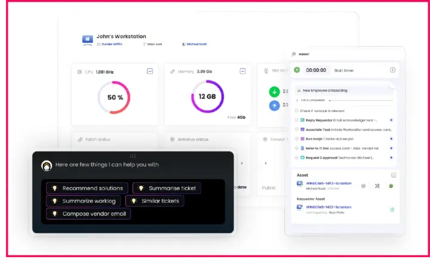Click the 'Requester Asset' heading
The height and width of the screenshot is (266, 430).
click(311, 199)
